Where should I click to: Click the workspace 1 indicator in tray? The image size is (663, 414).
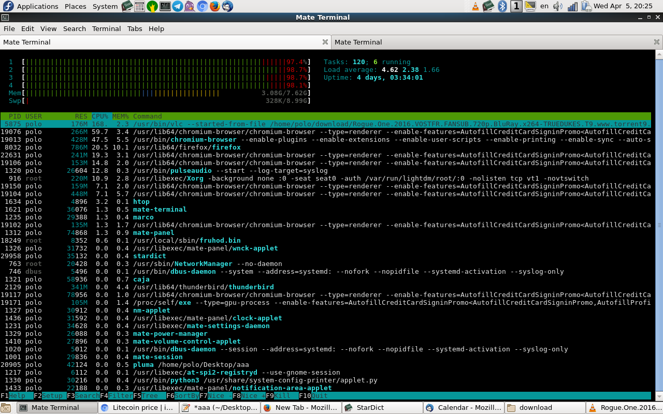(x=516, y=6)
